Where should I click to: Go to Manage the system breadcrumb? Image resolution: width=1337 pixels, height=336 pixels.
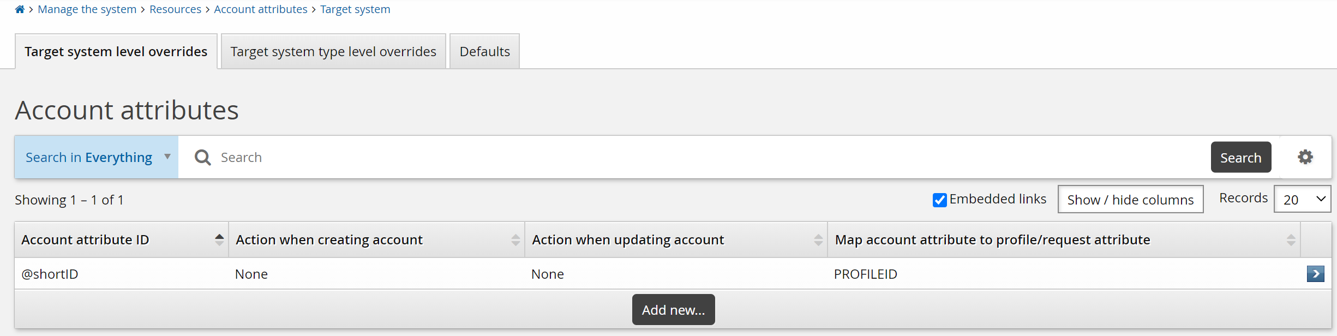[87, 9]
